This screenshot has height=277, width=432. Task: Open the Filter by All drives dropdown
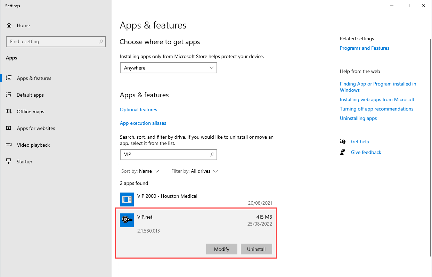(x=195, y=171)
